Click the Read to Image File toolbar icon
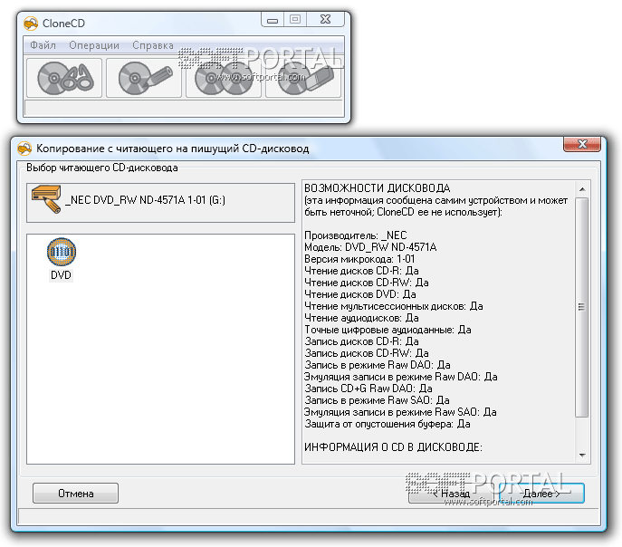The height and width of the screenshot is (547, 622). coord(64,78)
